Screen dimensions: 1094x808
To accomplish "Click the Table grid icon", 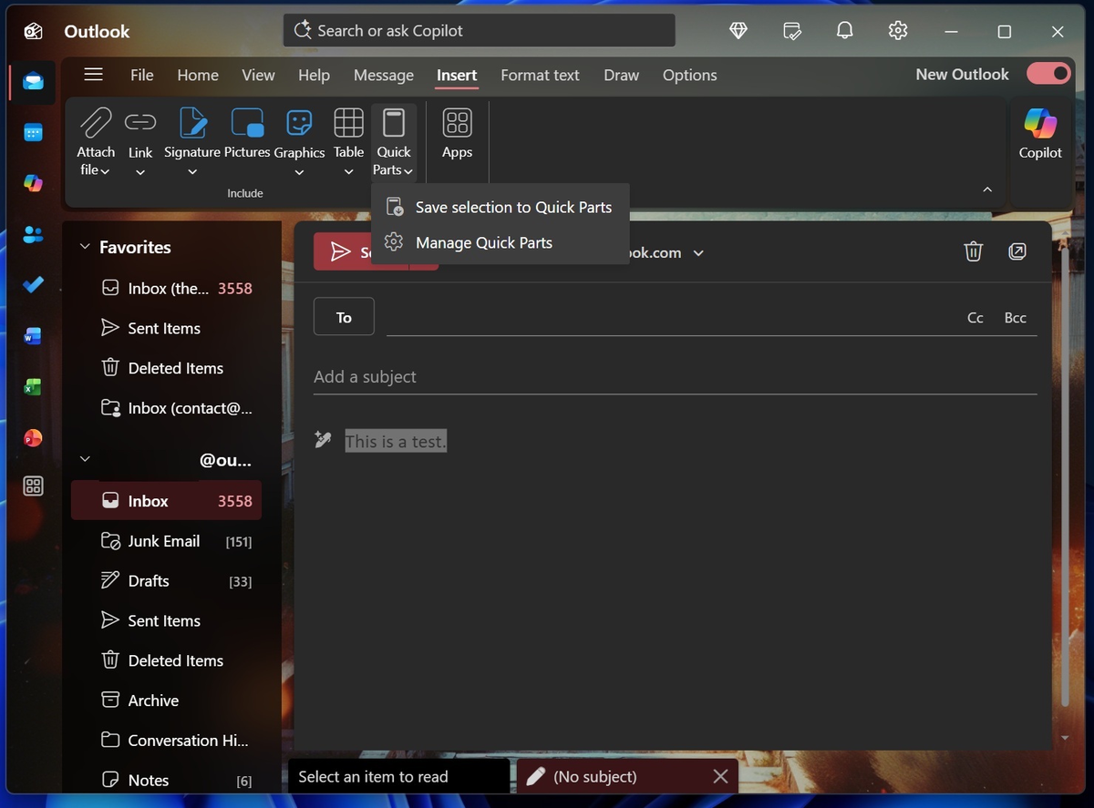I will [348, 122].
